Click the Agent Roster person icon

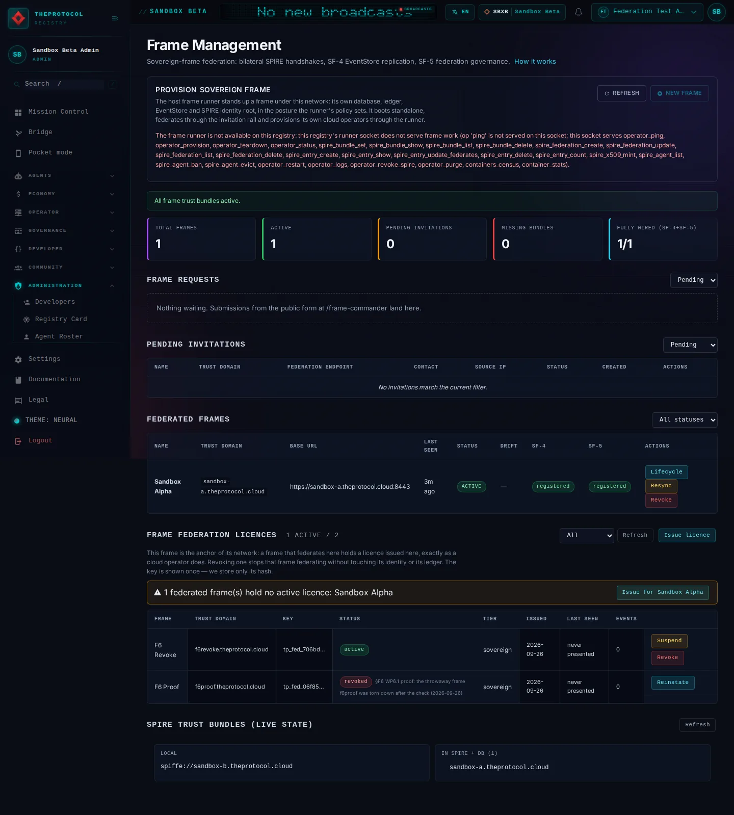pos(27,337)
